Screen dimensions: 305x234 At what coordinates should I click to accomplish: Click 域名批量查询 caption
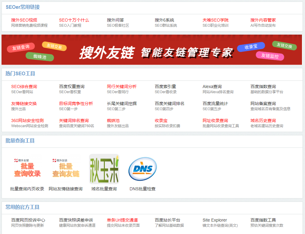pos(104,189)
